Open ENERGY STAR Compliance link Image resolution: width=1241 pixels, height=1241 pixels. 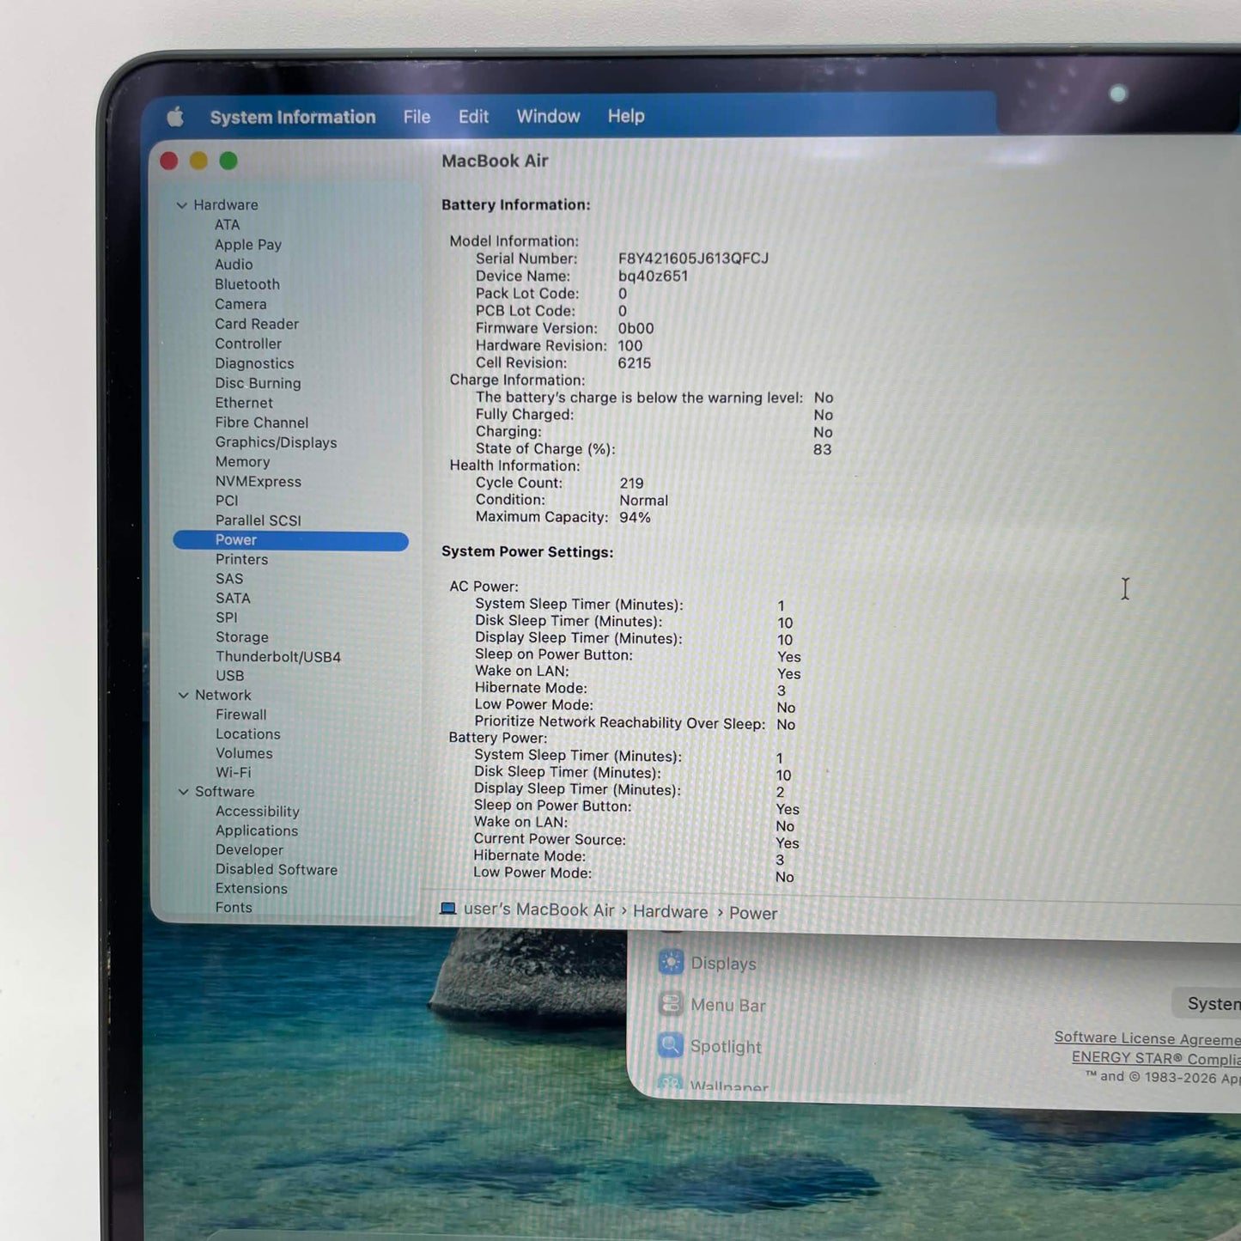point(1156,1059)
